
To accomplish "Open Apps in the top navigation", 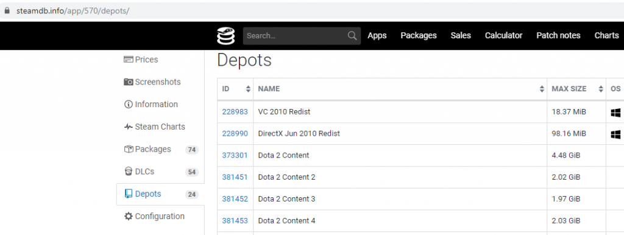I will click(377, 36).
